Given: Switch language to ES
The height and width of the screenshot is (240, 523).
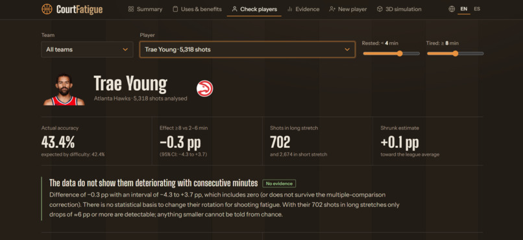Looking at the screenshot, I should coord(477,9).
